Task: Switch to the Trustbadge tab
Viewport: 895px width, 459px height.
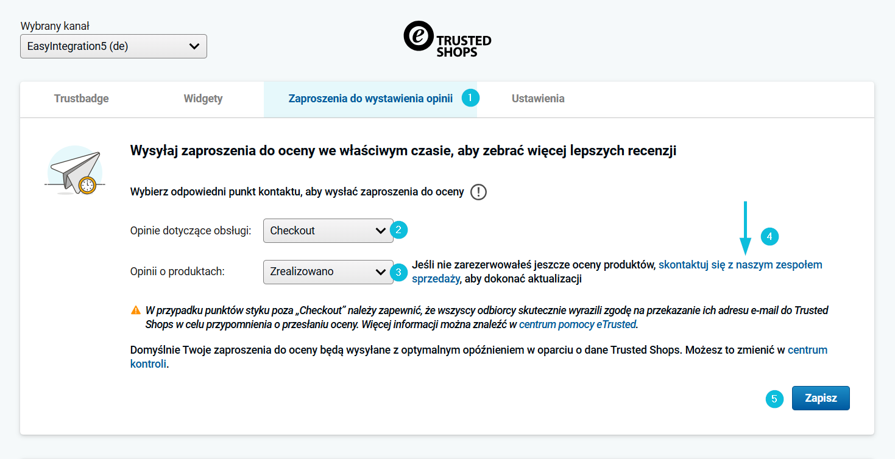Action: (81, 99)
